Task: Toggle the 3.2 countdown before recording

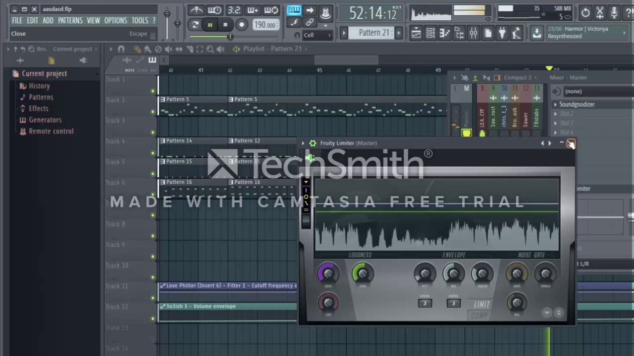Action: 233,10
